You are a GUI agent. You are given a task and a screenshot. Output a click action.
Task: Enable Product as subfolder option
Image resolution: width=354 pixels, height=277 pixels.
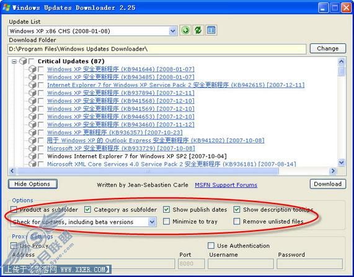coord(14,210)
